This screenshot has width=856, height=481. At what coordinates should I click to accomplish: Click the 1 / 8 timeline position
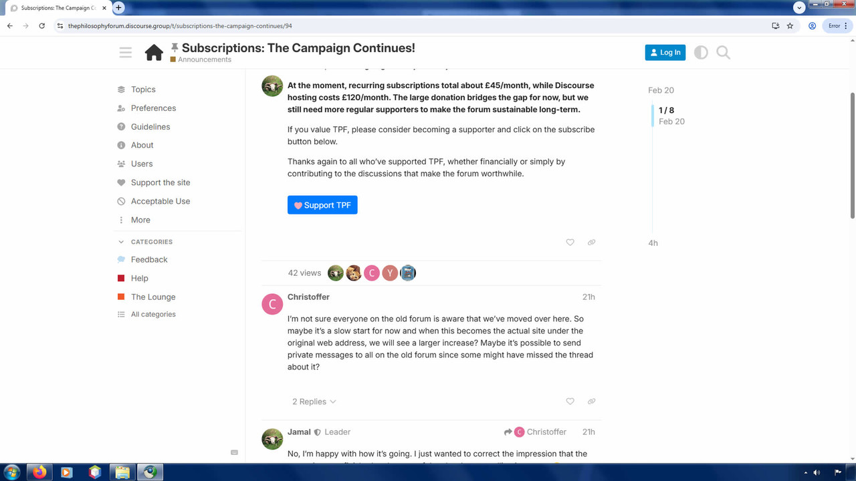[666, 110]
